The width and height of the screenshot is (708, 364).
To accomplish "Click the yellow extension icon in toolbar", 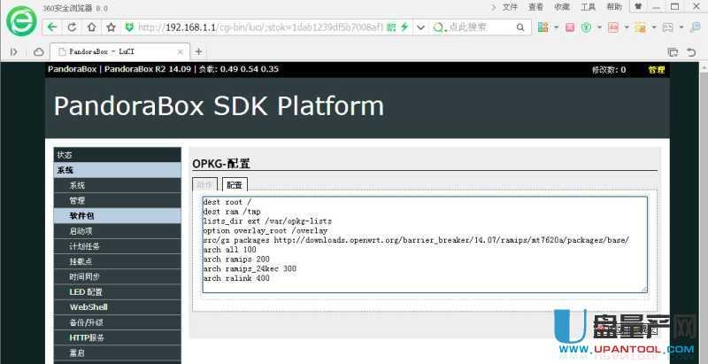I will 640,27.
